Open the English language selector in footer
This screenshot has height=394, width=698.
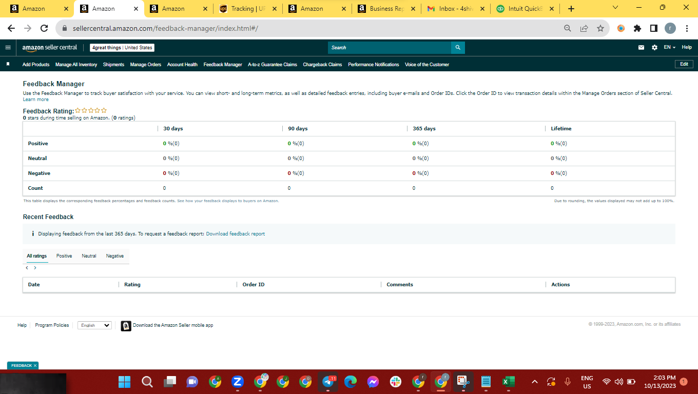[x=95, y=325]
